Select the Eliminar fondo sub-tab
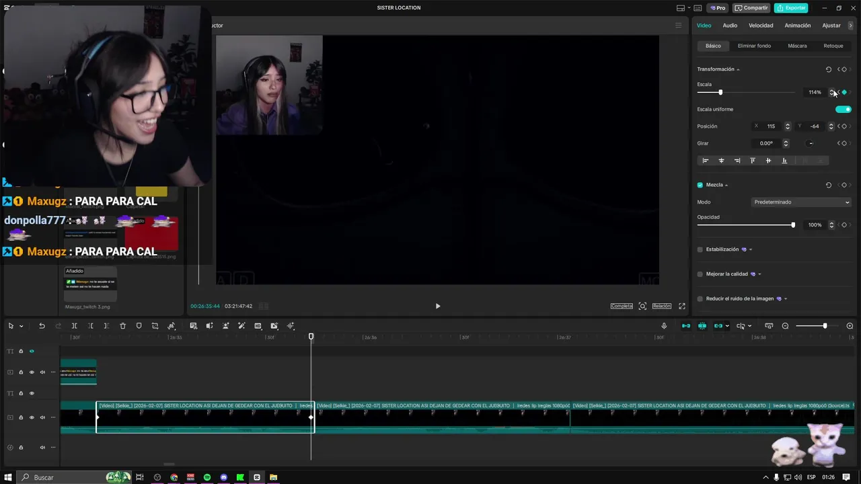861x484 pixels. click(754, 46)
